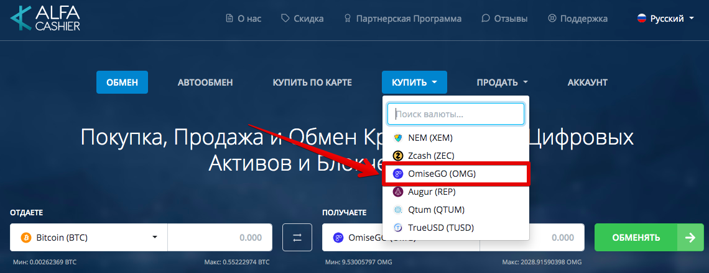Open the Купить по карте tab
Viewport: 709px width, 273px height.
(312, 82)
